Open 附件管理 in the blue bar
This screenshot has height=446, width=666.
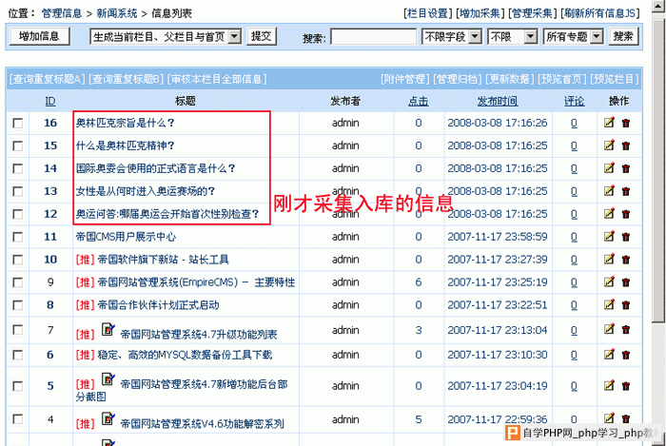(x=404, y=79)
